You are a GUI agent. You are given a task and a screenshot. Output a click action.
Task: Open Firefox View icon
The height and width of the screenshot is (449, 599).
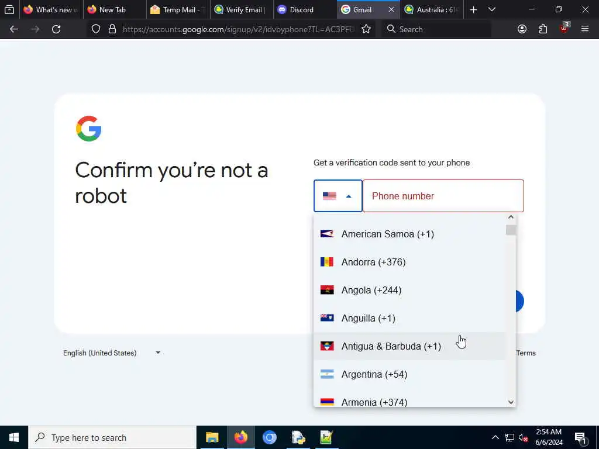click(9, 10)
